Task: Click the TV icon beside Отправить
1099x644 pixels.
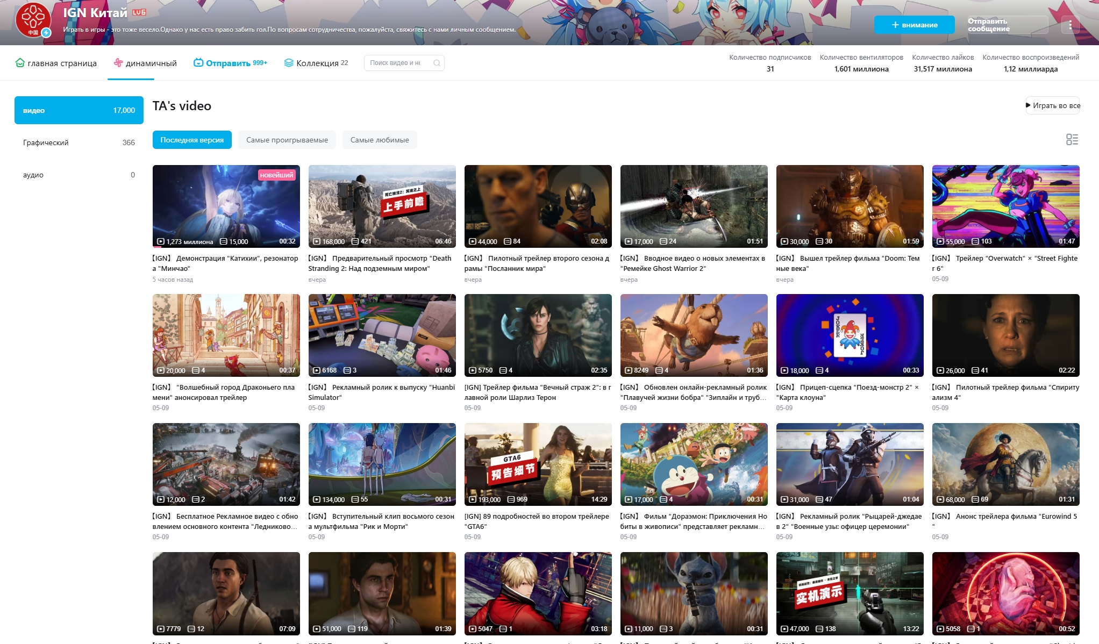Action: click(x=198, y=63)
